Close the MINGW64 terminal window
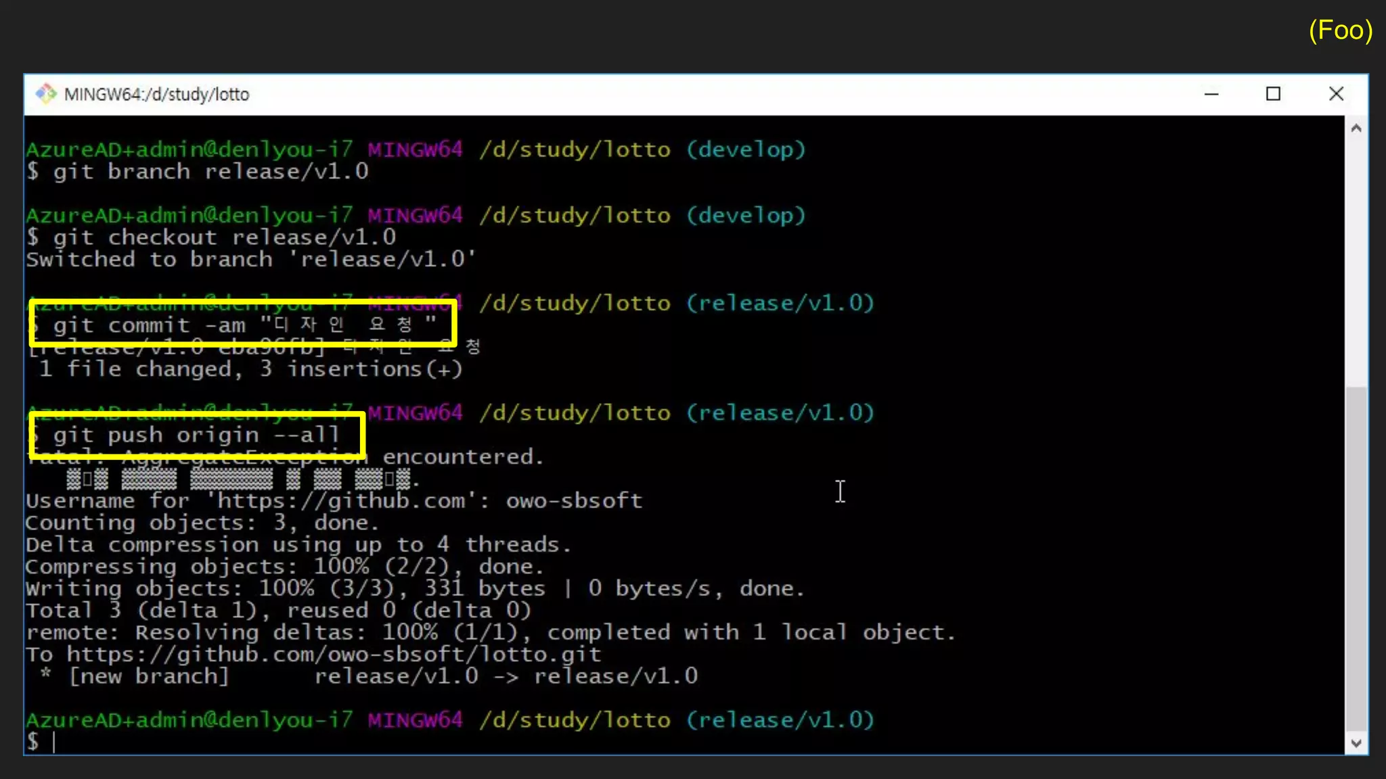This screenshot has width=1386, height=779. pyautogui.click(x=1336, y=94)
